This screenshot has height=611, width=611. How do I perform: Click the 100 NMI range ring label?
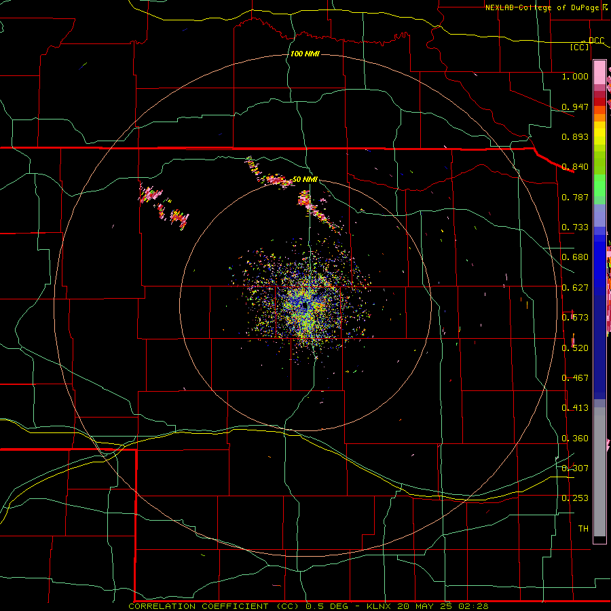(305, 54)
